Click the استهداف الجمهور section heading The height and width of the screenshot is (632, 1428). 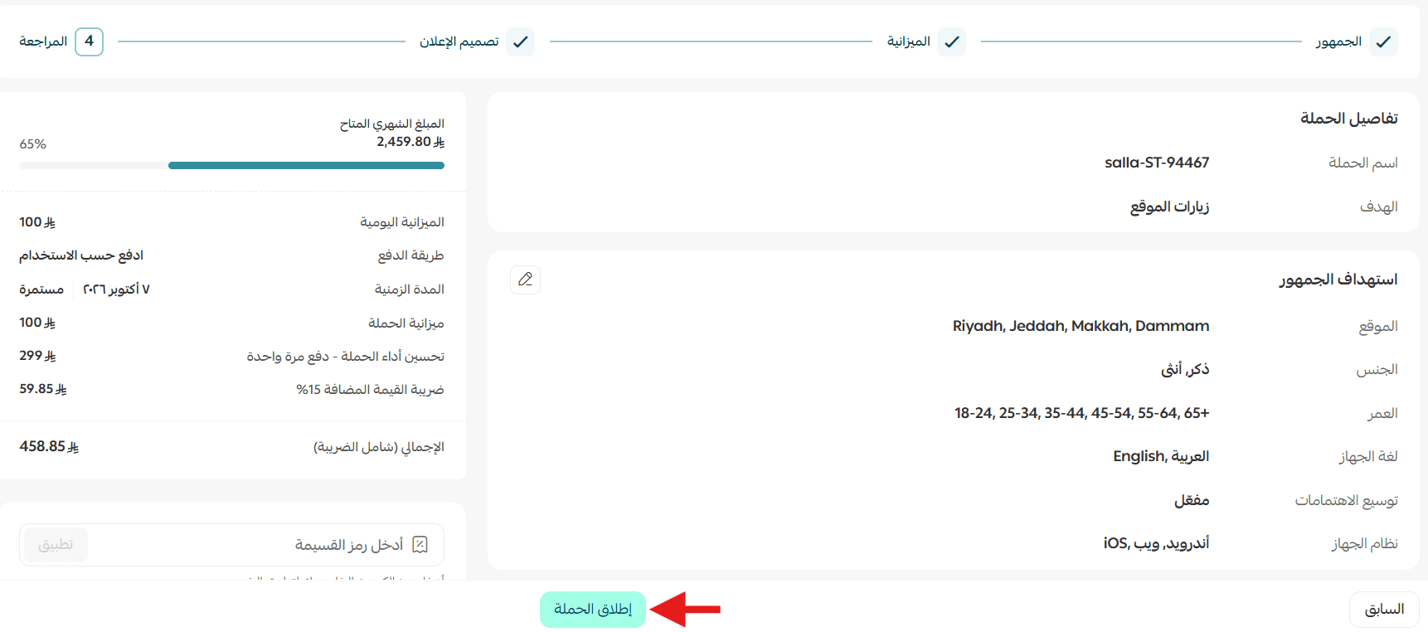(x=1338, y=280)
